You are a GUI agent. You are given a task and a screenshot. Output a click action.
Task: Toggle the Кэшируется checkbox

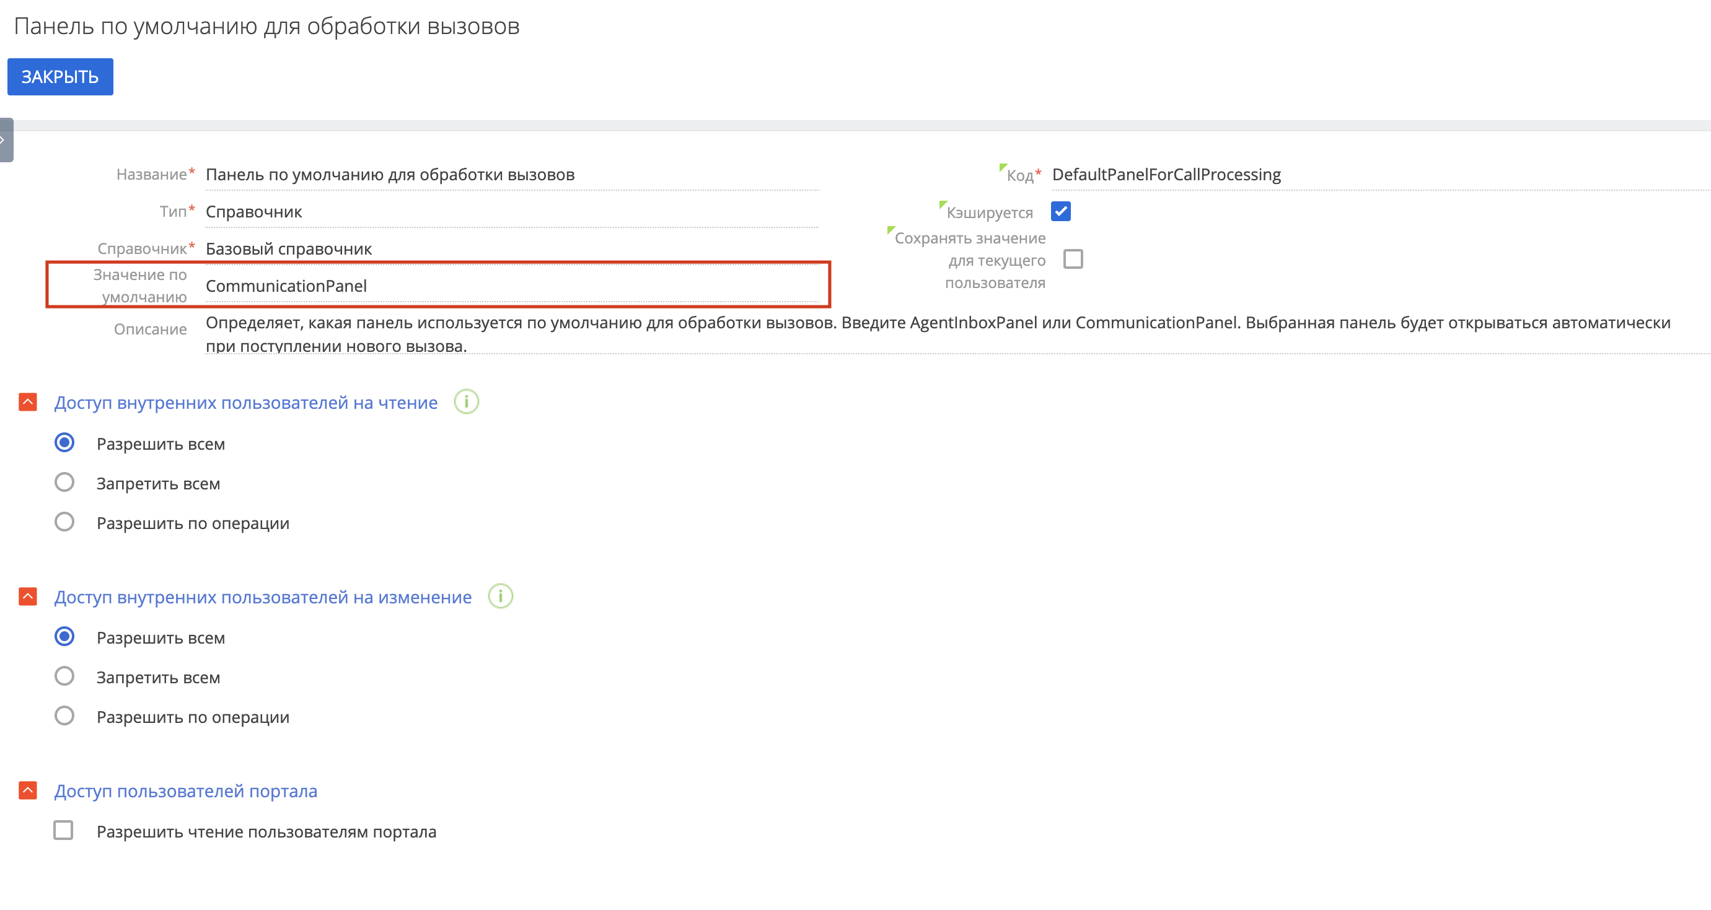pyautogui.click(x=1061, y=212)
